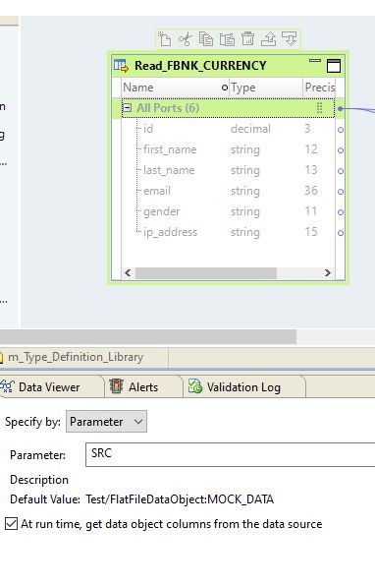The height and width of the screenshot is (586, 375).
Task: Open the Specify by dropdown
Action: [106, 422]
